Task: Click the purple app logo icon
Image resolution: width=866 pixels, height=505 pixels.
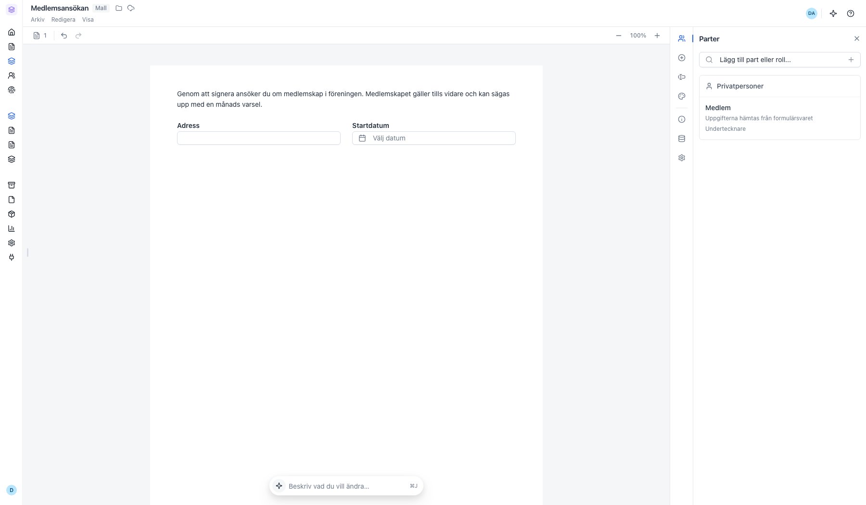Action: pyautogui.click(x=12, y=10)
